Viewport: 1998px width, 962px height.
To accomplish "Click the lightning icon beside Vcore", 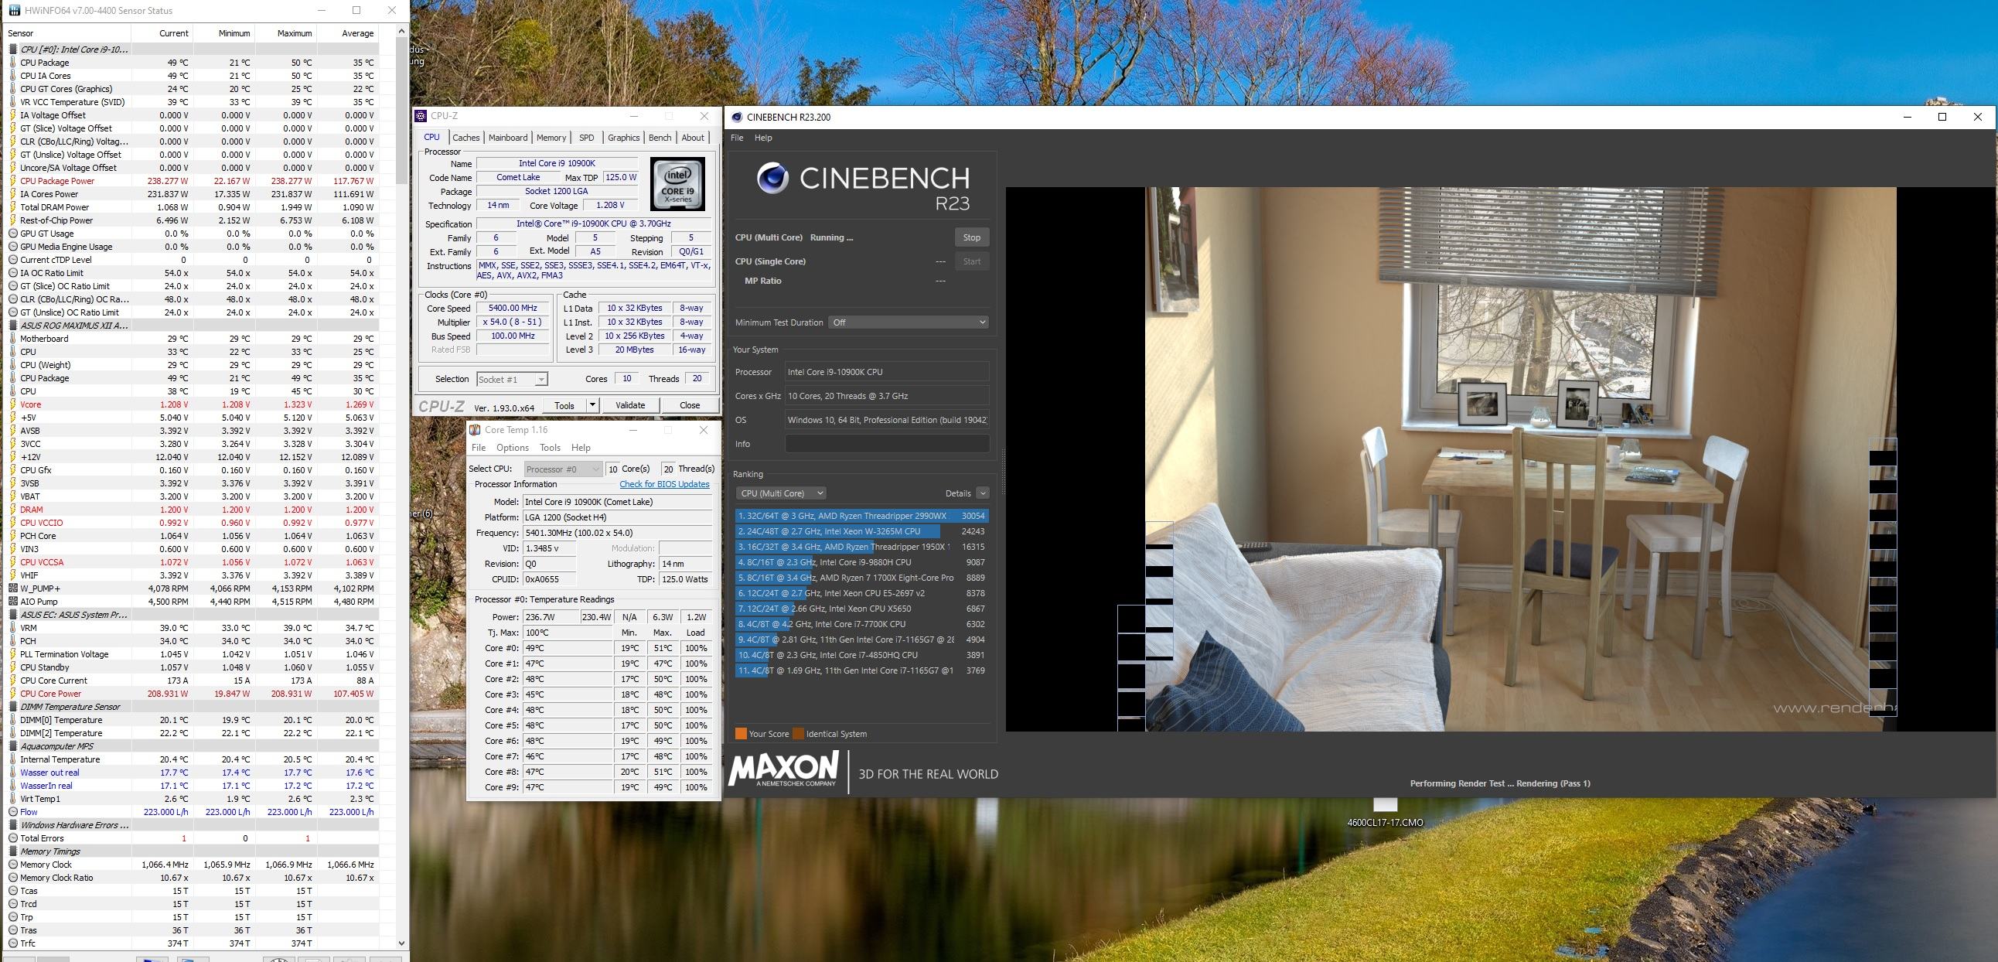I will 12,405.
